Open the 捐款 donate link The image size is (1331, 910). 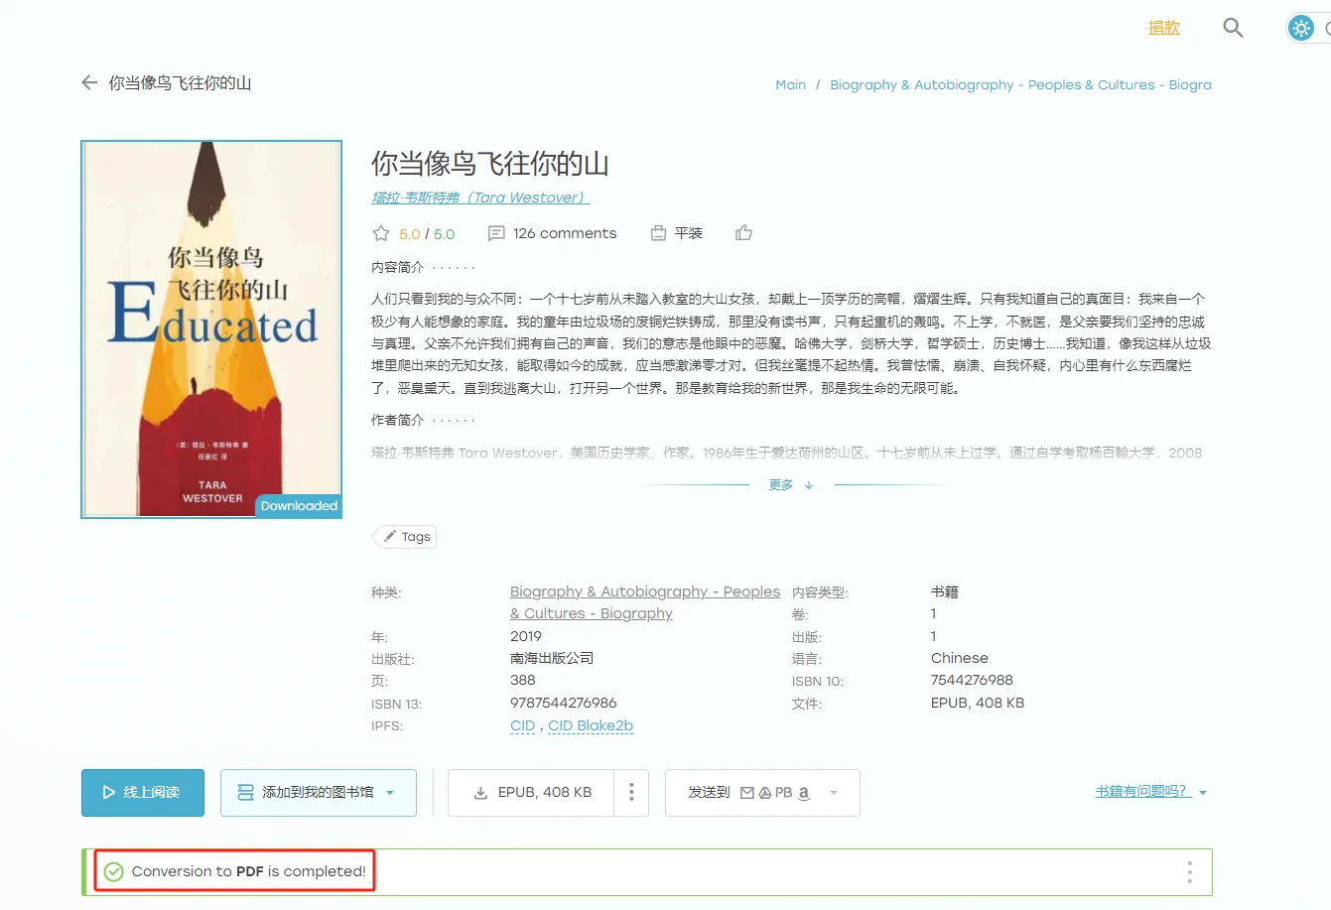(x=1163, y=28)
